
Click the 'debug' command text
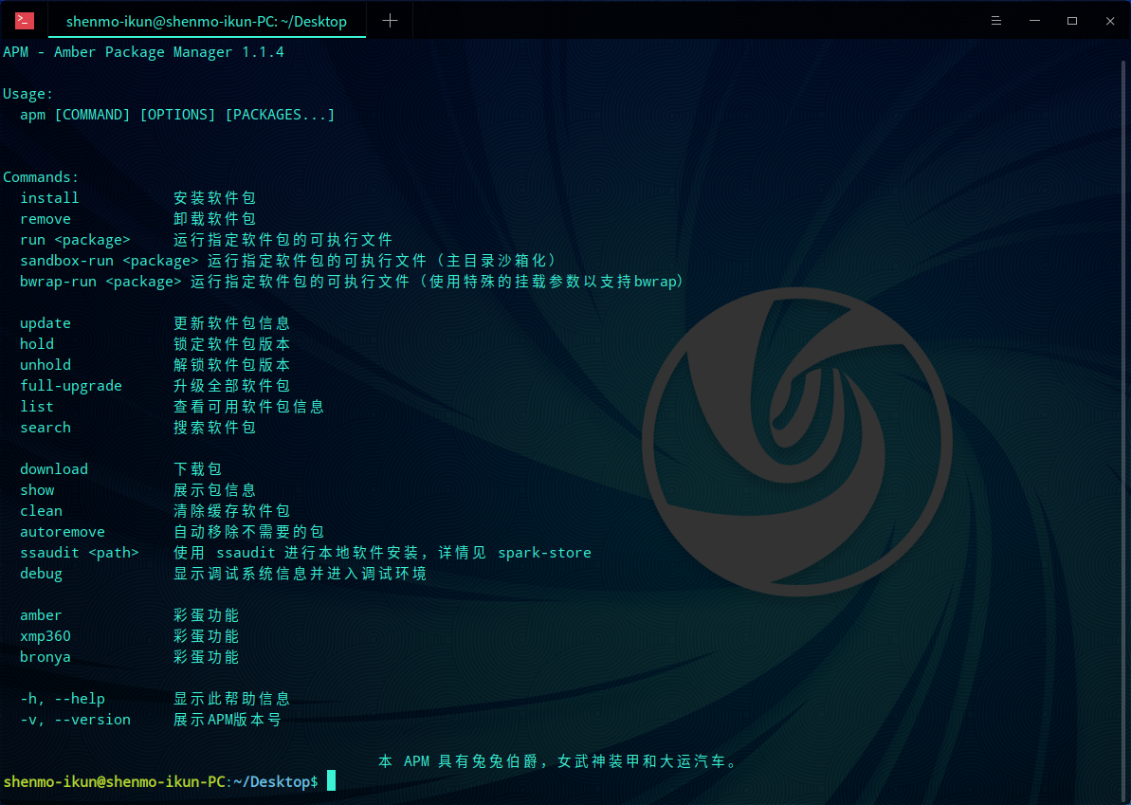41,575
